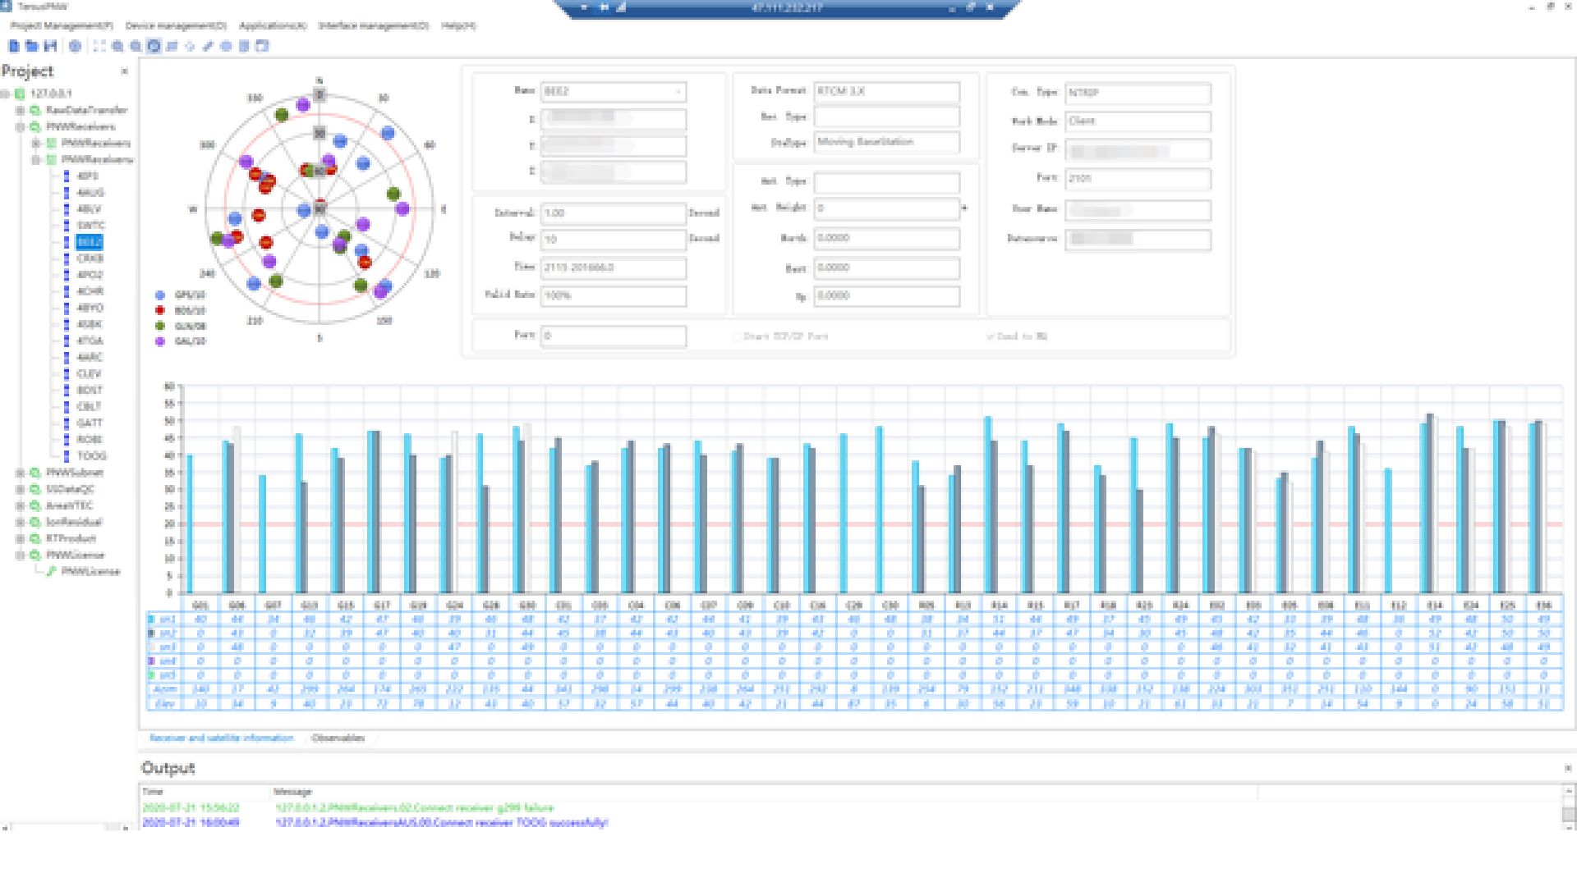Click the open folder toolbar icon
This screenshot has width=1577, height=887.
(x=32, y=46)
